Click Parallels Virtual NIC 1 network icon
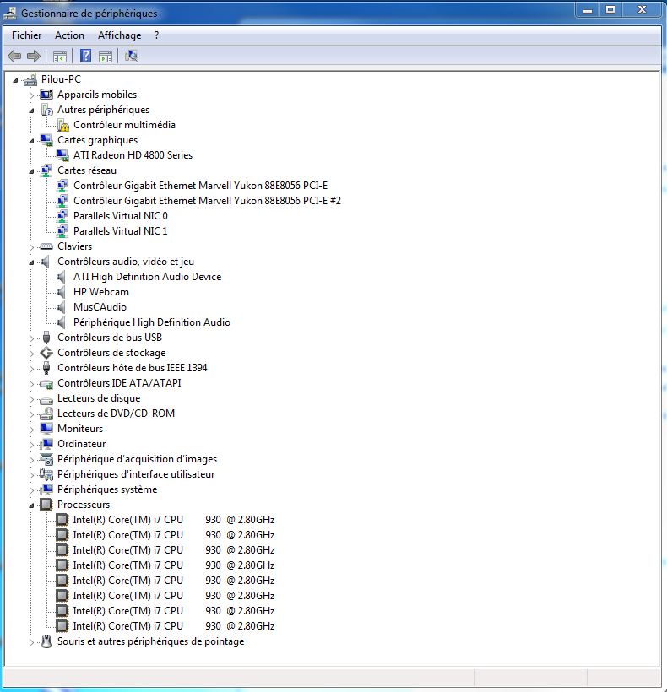 (x=62, y=231)
